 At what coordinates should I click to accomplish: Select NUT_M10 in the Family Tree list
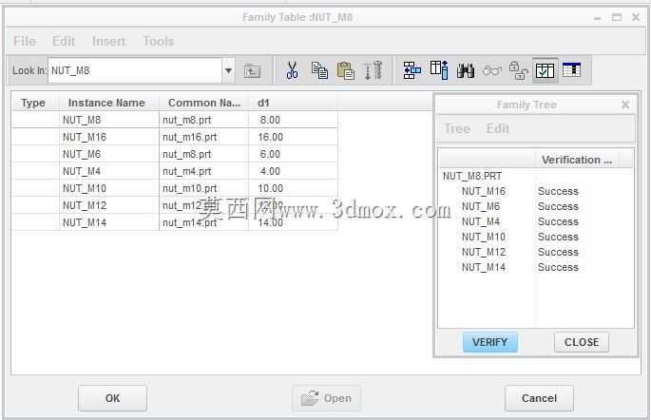484,237
